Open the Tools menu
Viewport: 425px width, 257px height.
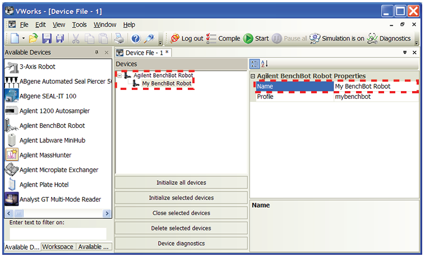tap(80, 25)
